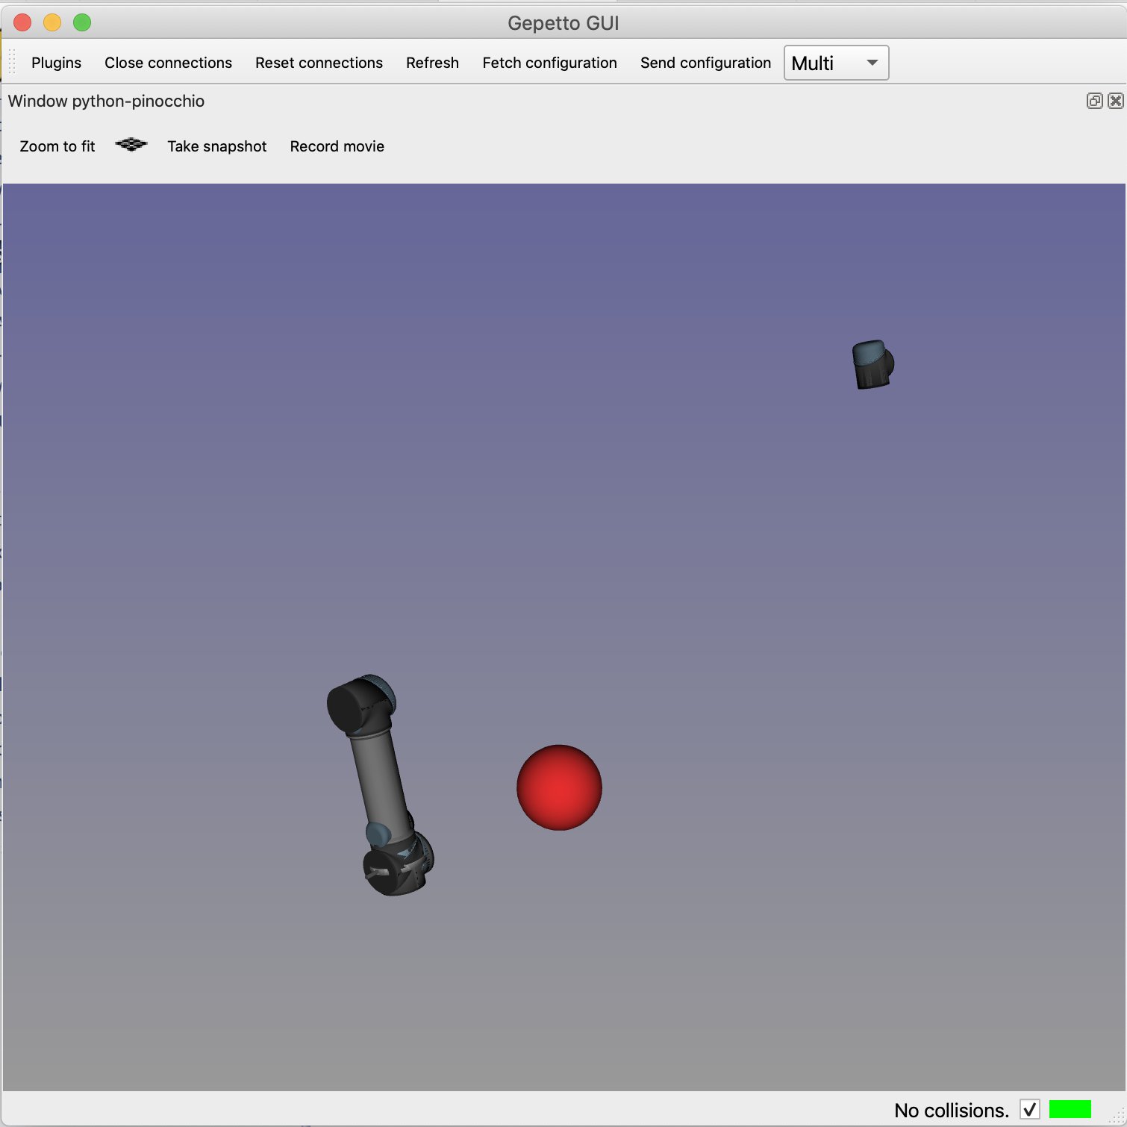1127x1127 pixels.
Task: Activate Take snapshot
Action: pyautogui.click(x=217, y=146)
